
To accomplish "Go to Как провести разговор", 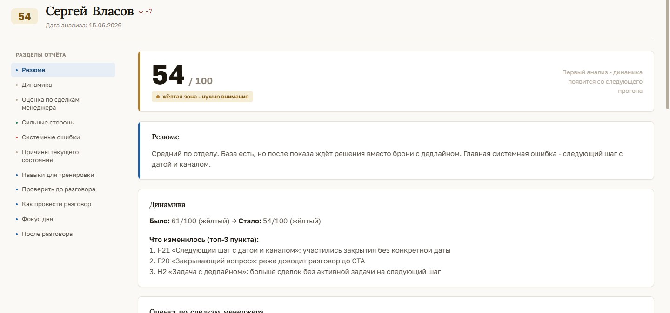I will pos(63,204).
